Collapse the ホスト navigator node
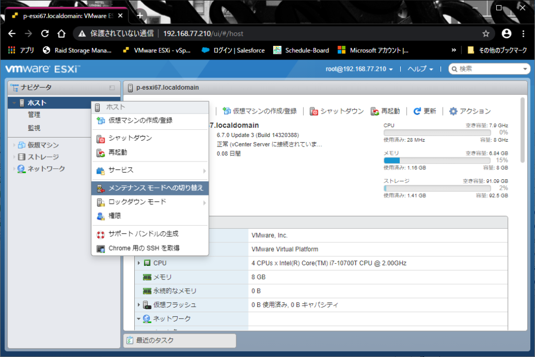 pos(14,103)
